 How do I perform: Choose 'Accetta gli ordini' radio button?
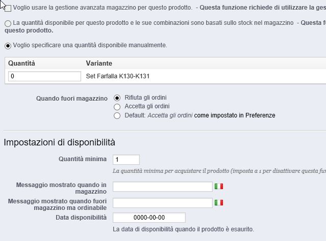117,106
